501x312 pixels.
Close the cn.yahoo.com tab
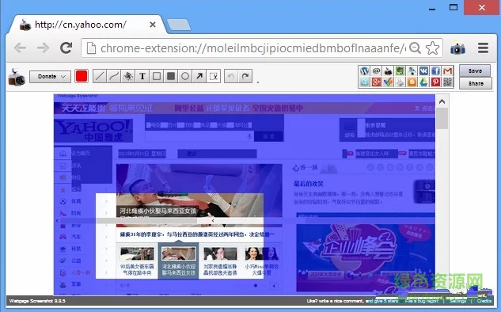(153, 25)
